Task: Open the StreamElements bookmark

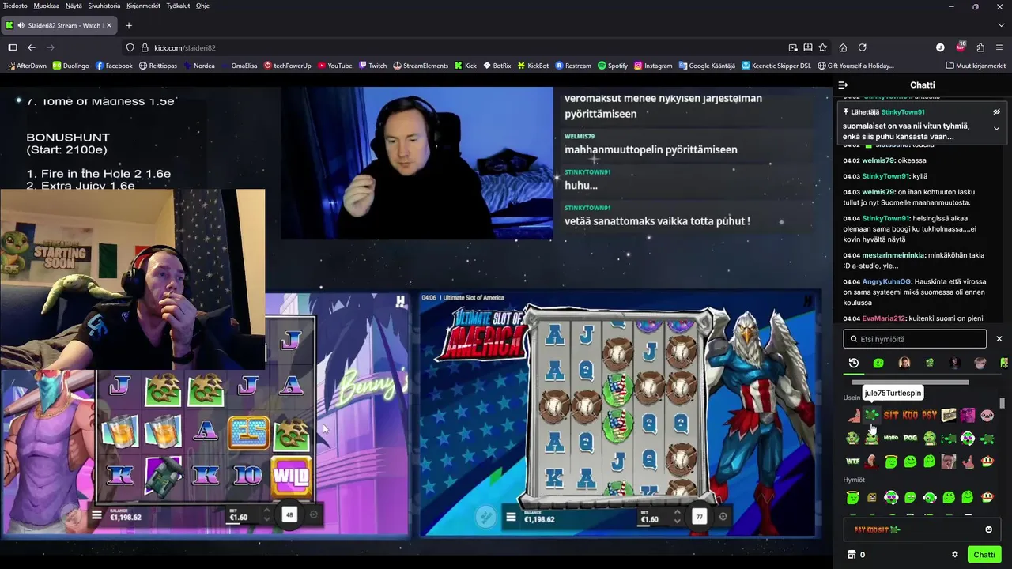Action: tap(421, 66)
